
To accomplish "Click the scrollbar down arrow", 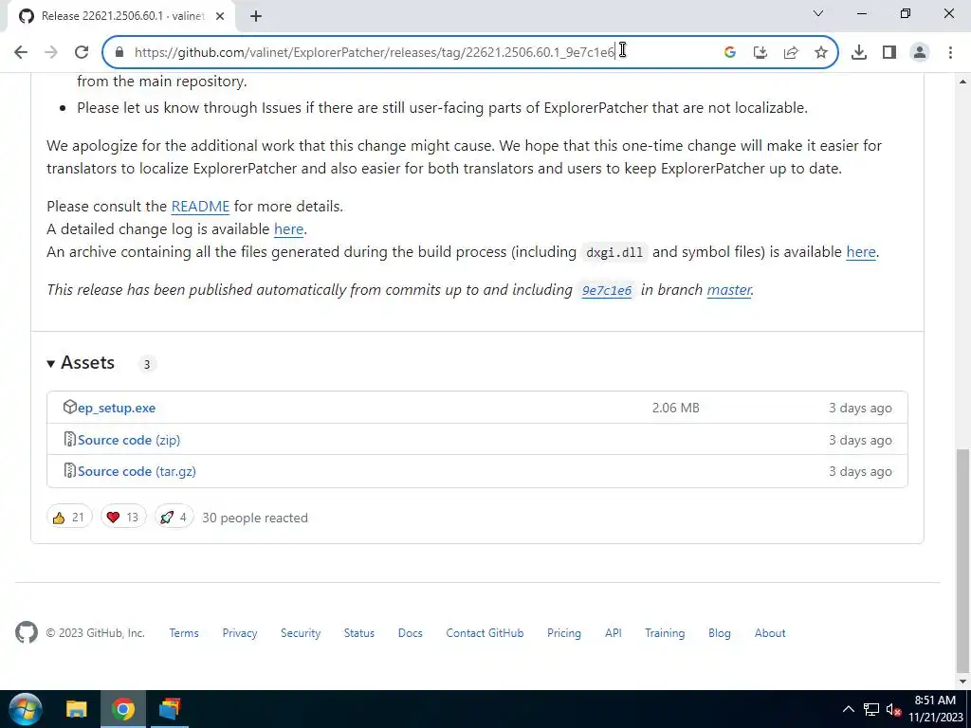I will 962,682.
